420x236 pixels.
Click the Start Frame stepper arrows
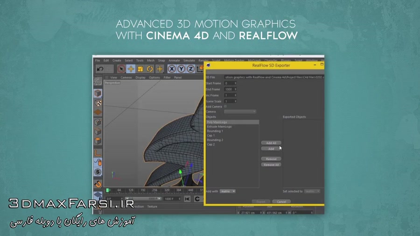click(x=236, y=83)
